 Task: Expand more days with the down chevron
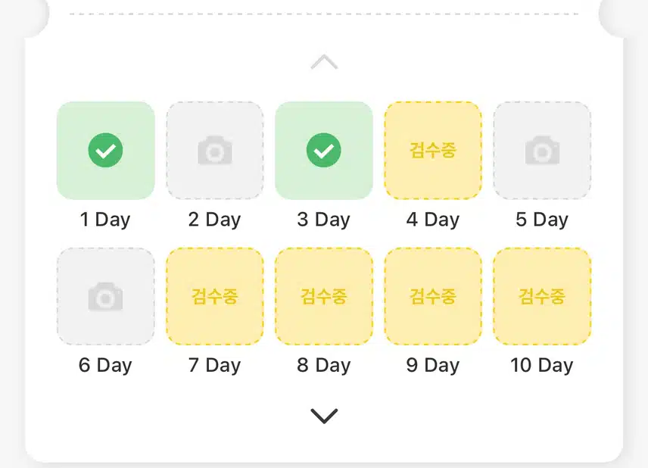(x=324, y=416)
